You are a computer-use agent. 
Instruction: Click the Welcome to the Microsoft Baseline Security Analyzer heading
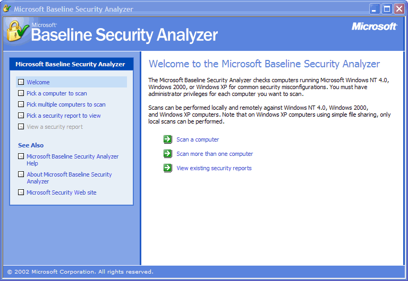point(264,64)
